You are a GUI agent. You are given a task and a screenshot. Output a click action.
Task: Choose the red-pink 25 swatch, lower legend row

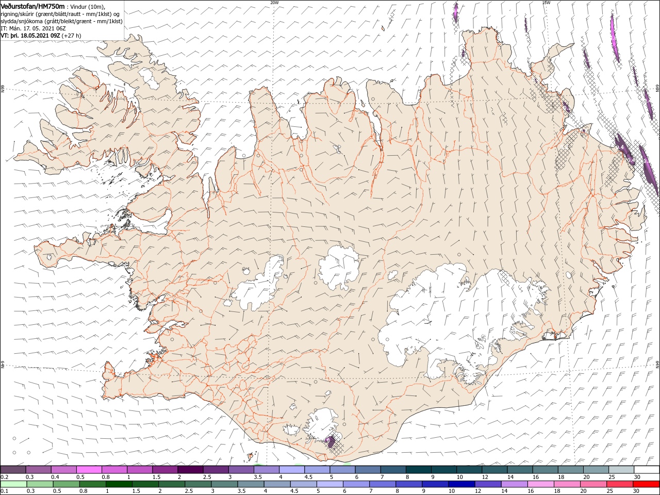[x=620, y=484]
